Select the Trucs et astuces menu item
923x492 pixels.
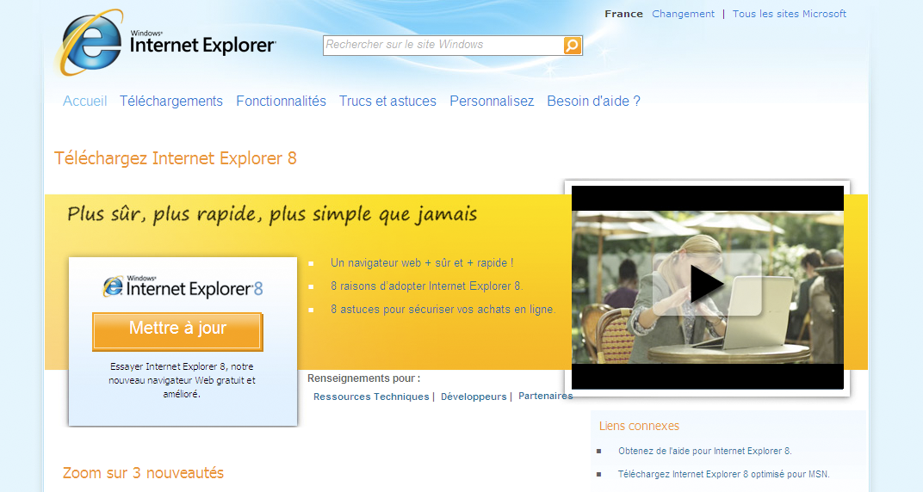click(x=387, y=101)
